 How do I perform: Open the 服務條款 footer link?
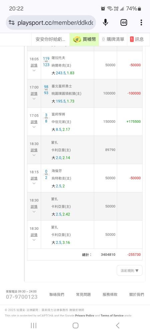coord(110,295)
